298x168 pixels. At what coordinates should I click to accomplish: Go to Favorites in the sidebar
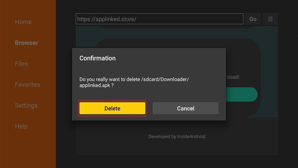(x=28, y=84)
